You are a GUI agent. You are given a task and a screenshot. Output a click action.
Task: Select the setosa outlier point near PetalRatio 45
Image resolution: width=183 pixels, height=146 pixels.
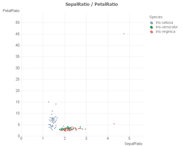(124, 34)
